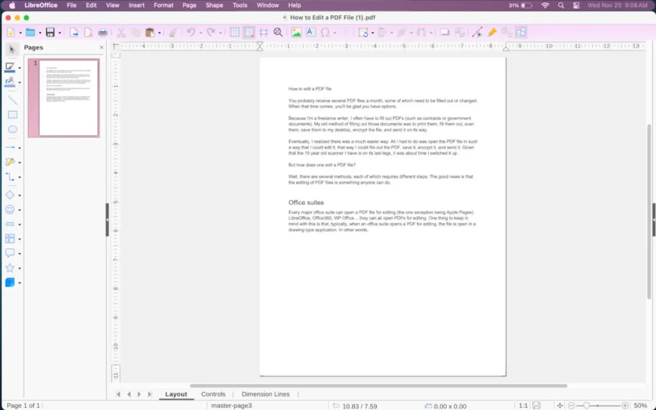Expand the Basic Shapes dropdown arrow
656x410 pixels.
pos(19,195)
